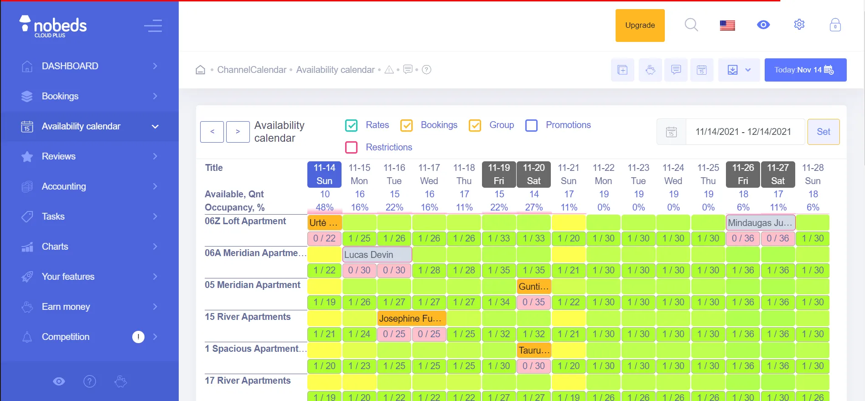The image size is (865, 401).
Task: Expand the Bookings sidebar menu
Action: tap(89, 96)
